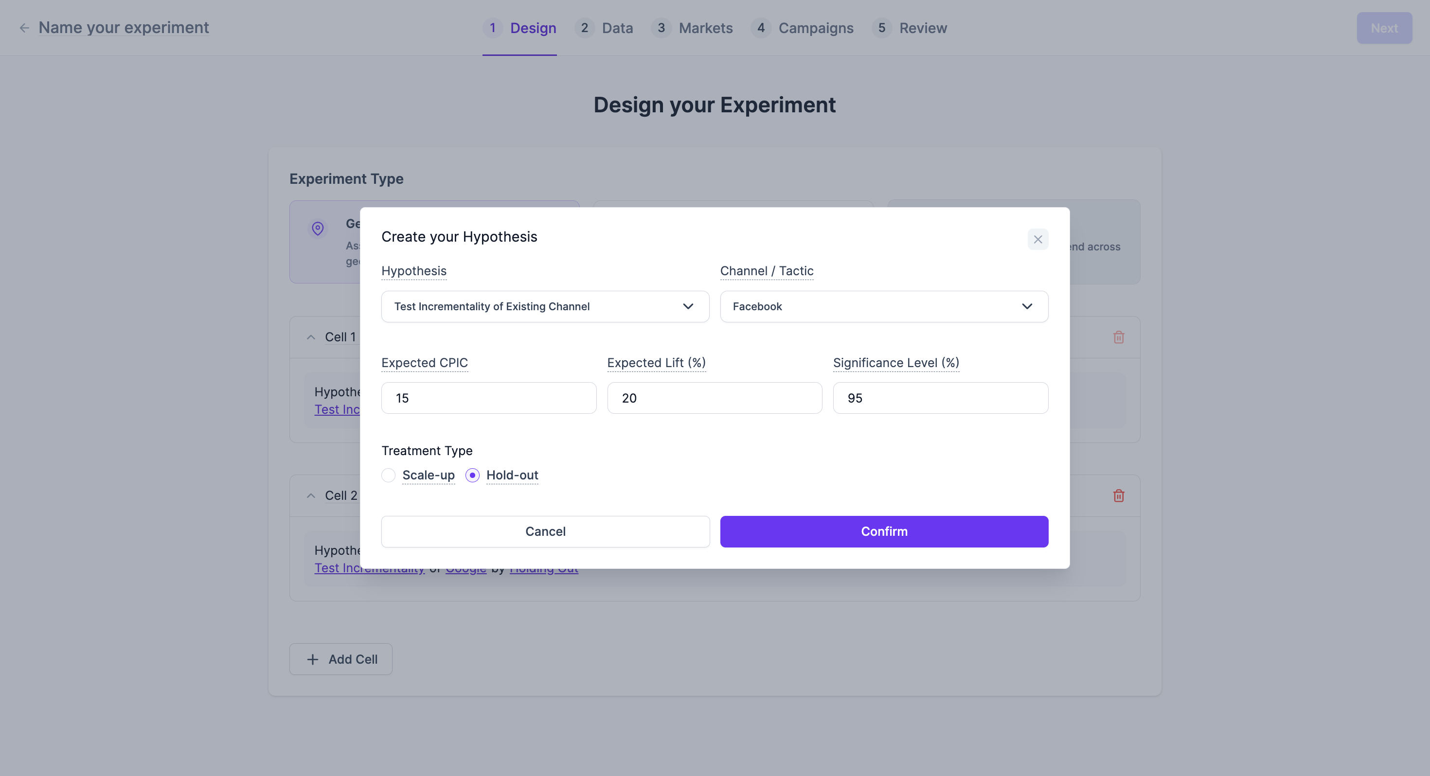Close the Create your Hypothesis dialog
Screen dimensions: 1430x776
click(x=1037, y=239)
